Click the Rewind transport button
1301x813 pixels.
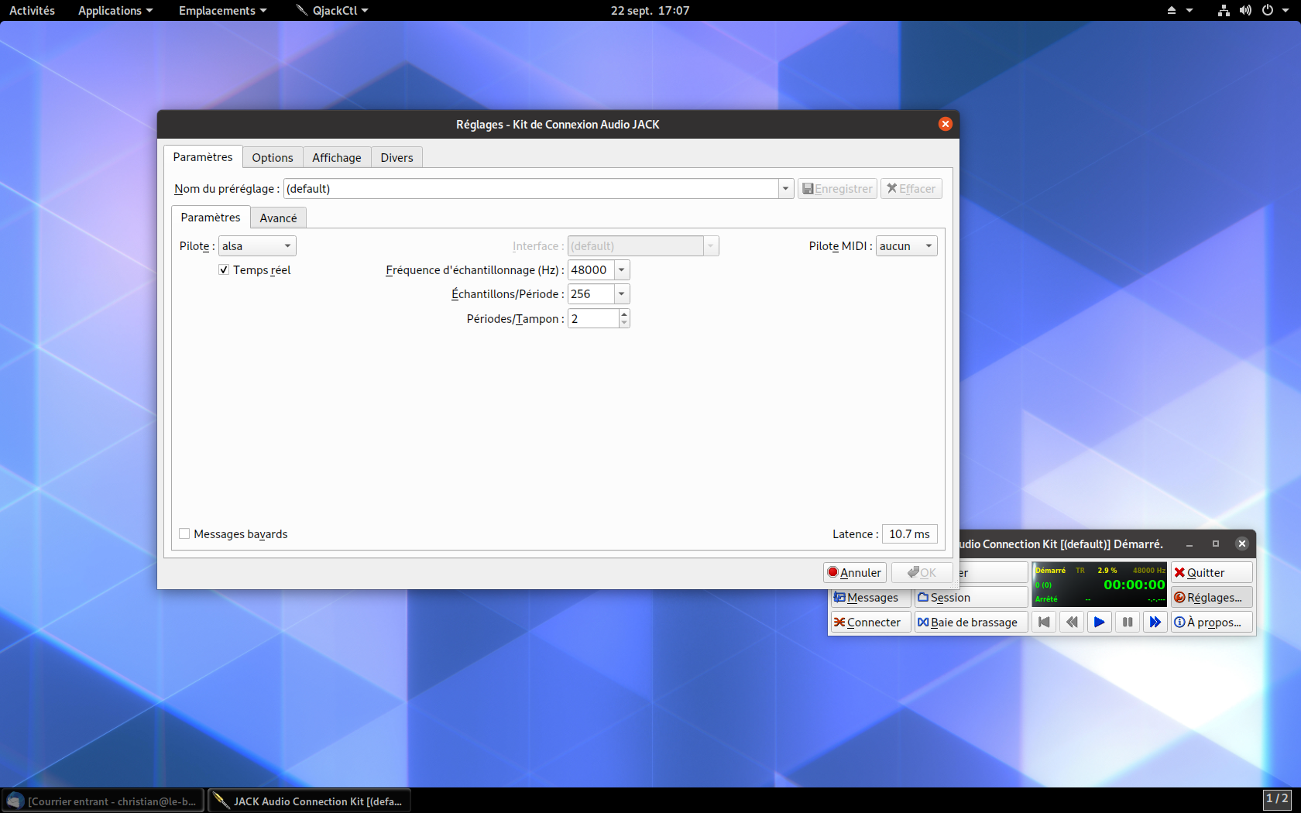tap(1072, 622)
